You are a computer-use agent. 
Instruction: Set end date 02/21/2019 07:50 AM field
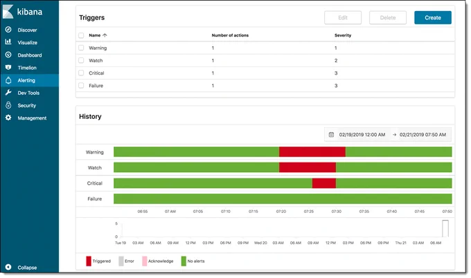click(x=423, y=135)
